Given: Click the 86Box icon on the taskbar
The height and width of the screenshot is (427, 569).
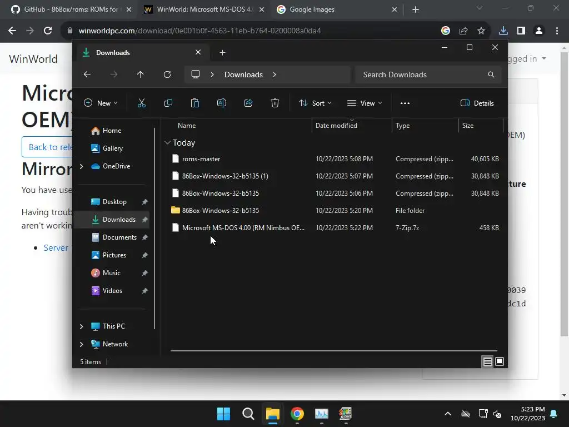Looking at the screenshot, I should point(346,414).
